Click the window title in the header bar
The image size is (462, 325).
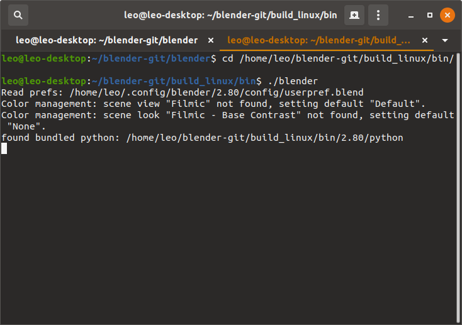[x=230, y=15]
